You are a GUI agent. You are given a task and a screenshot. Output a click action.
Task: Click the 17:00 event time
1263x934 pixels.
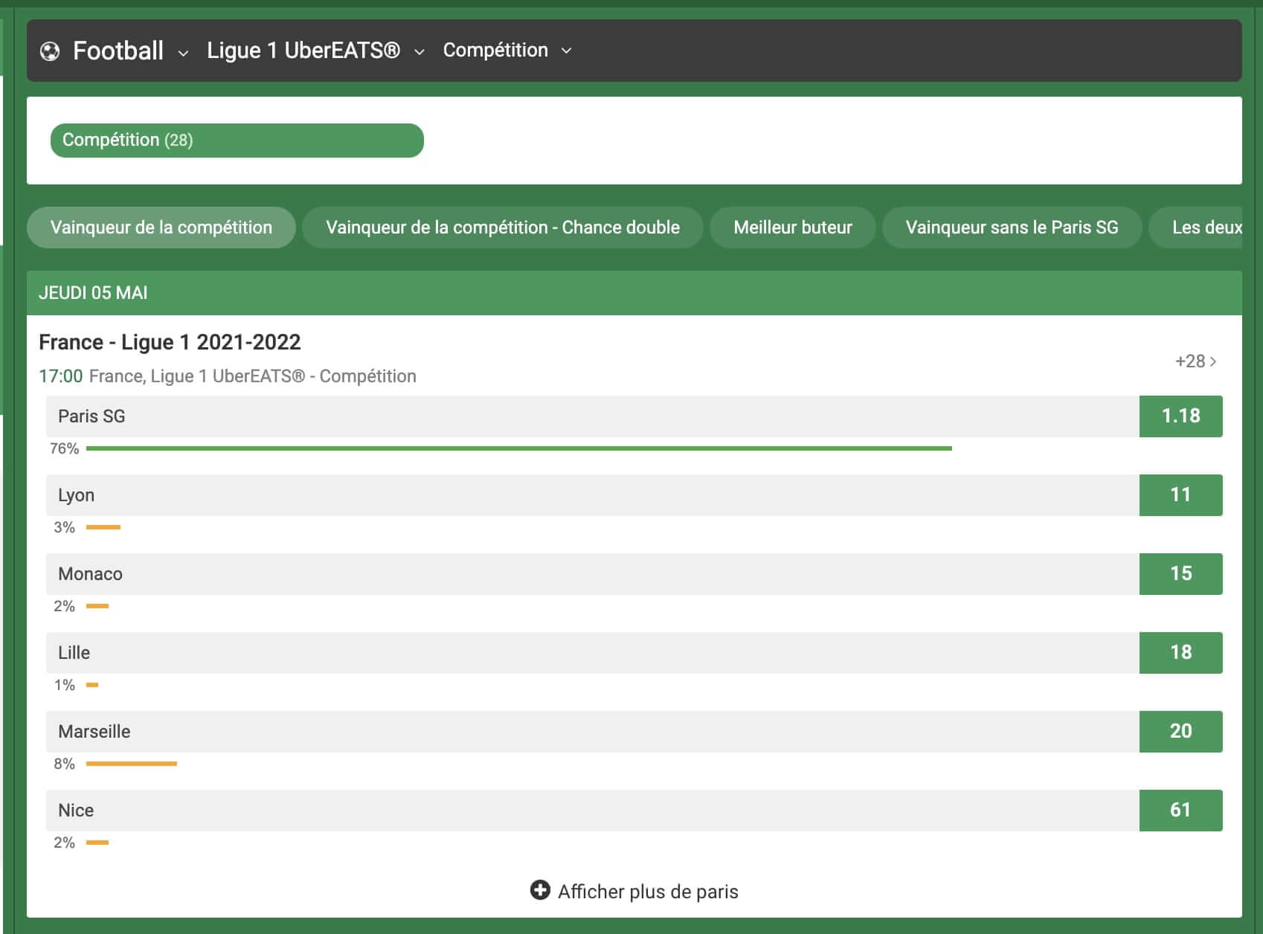point(60,376)
